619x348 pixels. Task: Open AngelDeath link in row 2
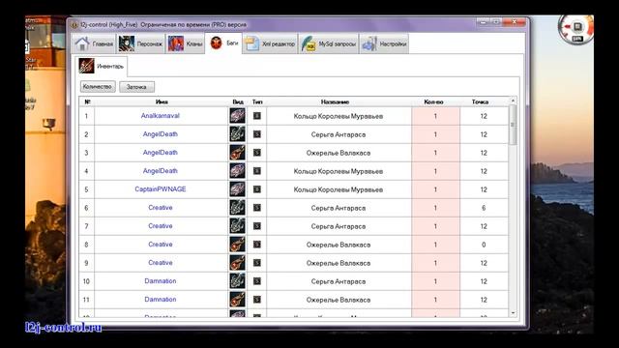[x=161, y=134]
